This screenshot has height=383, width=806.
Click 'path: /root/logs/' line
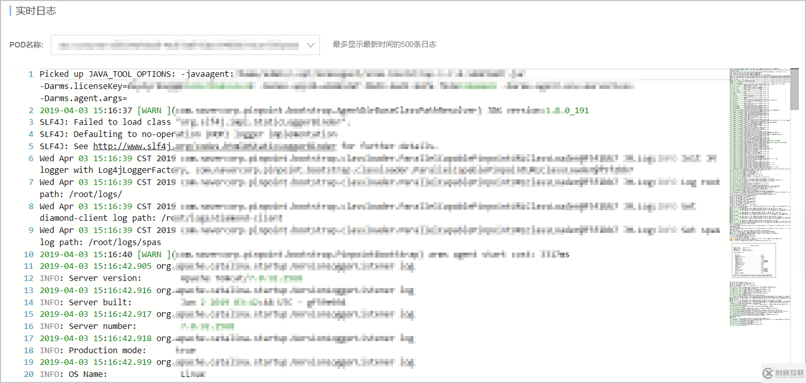pos(81,194)
